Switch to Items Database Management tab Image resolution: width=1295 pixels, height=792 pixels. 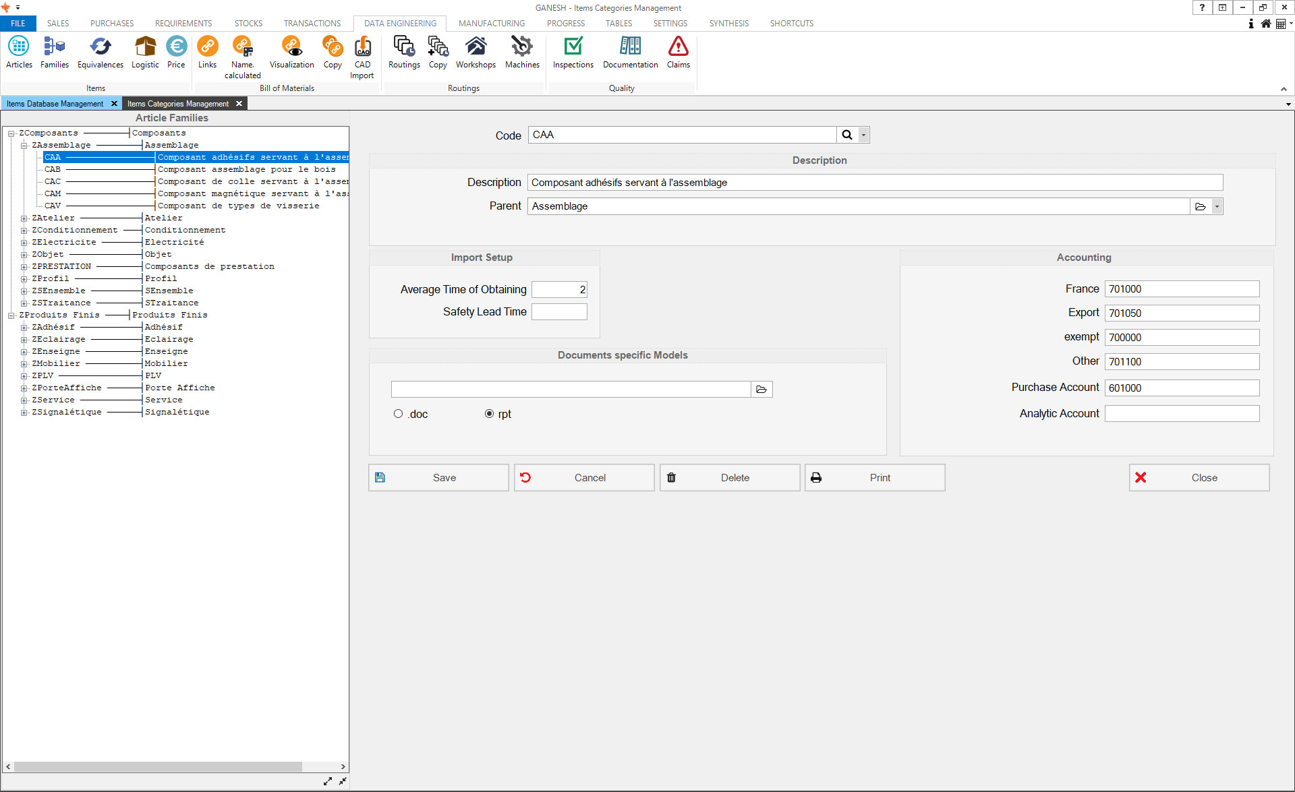[x=55, y=104]
